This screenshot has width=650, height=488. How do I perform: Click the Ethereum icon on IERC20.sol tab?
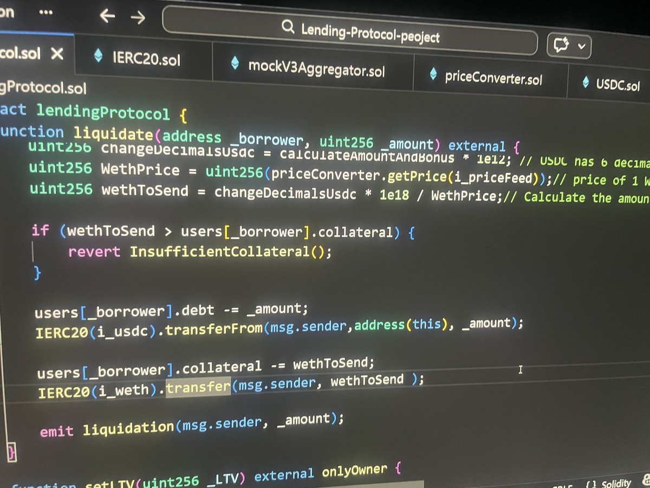point(99,56)
